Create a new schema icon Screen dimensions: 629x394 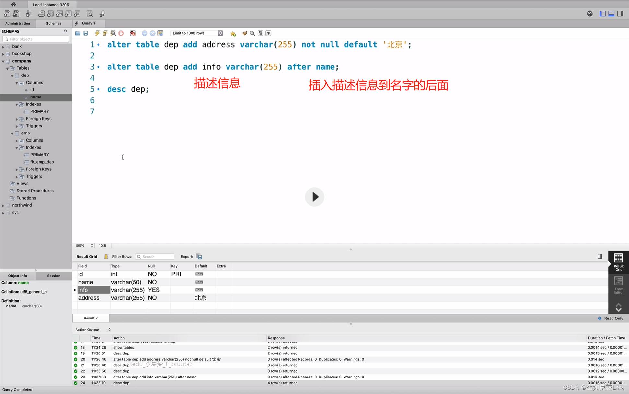click(x=41, y=14)
